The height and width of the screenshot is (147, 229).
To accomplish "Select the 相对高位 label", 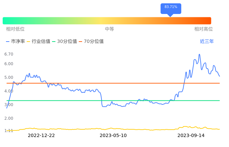I will point(204,29).
